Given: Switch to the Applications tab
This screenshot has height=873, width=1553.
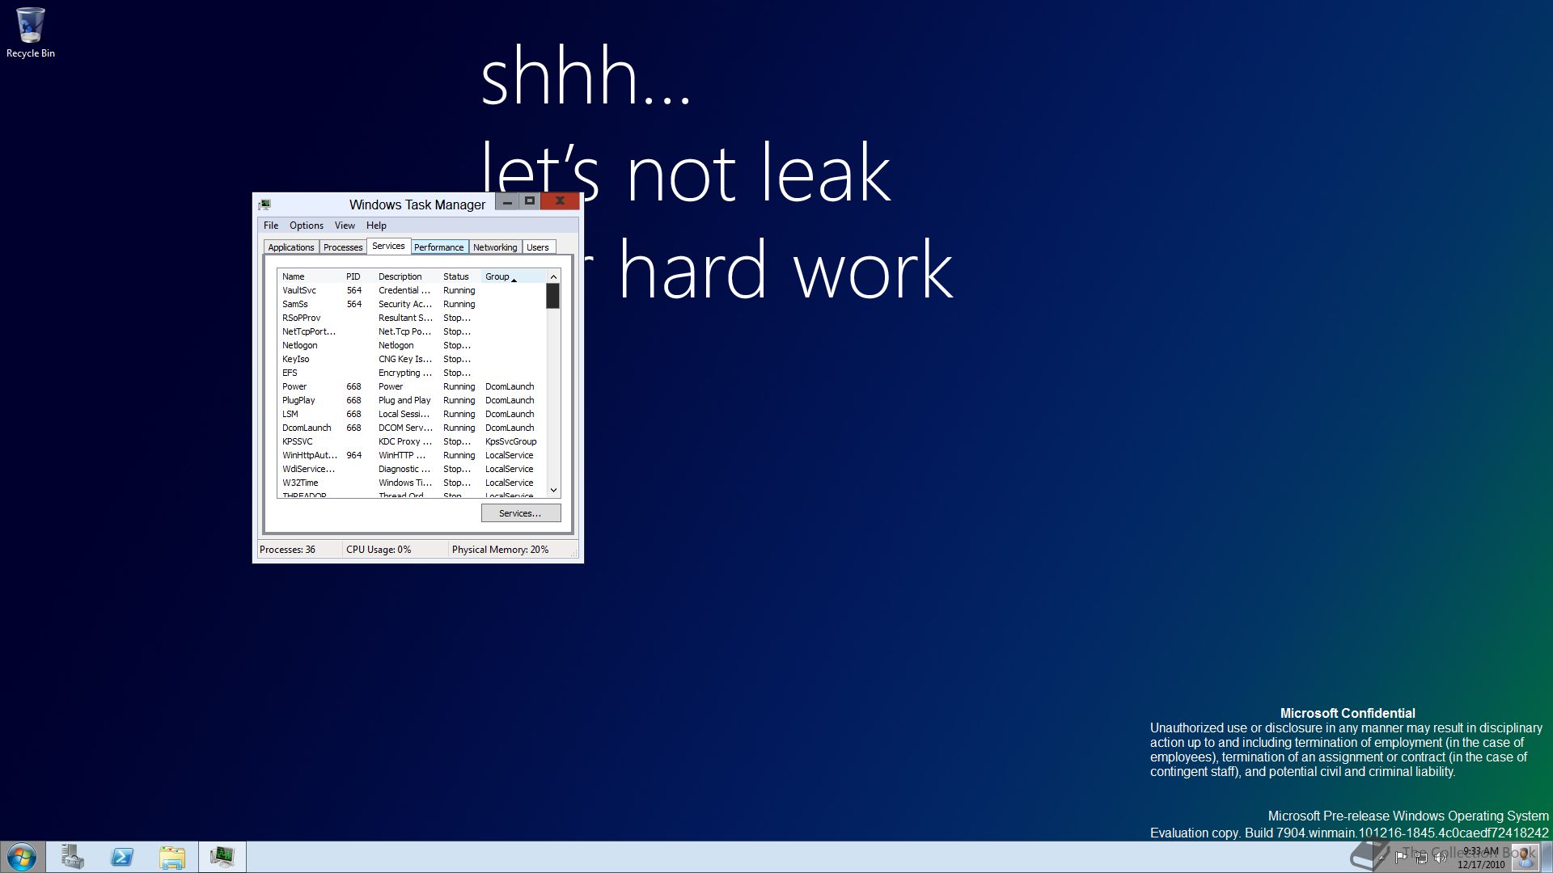Looking at the screenshot, I should 291,247.
